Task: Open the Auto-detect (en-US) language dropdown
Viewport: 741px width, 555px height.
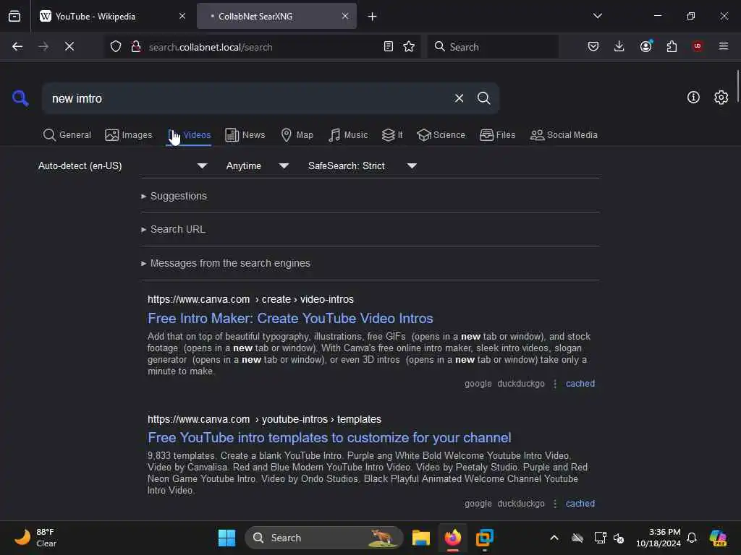Action: (x=122, y=165)
